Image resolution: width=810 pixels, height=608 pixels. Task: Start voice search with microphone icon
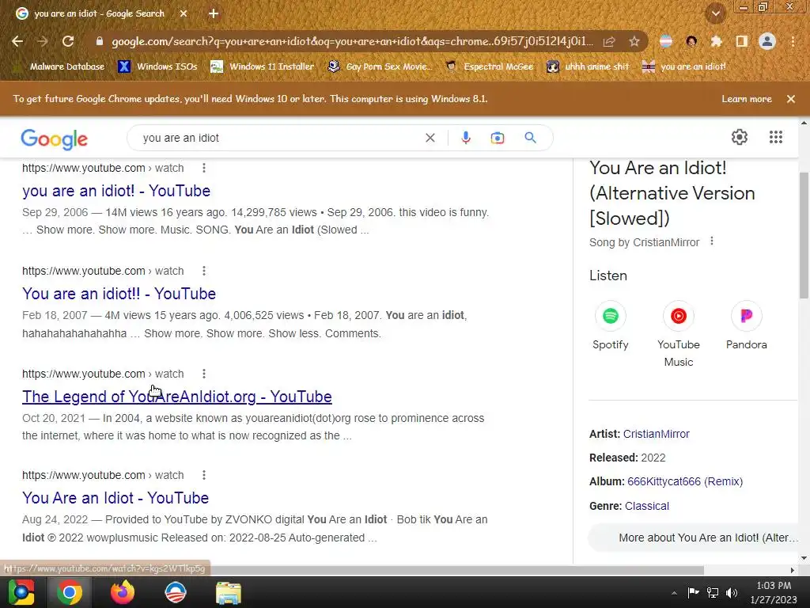[465, 138]
